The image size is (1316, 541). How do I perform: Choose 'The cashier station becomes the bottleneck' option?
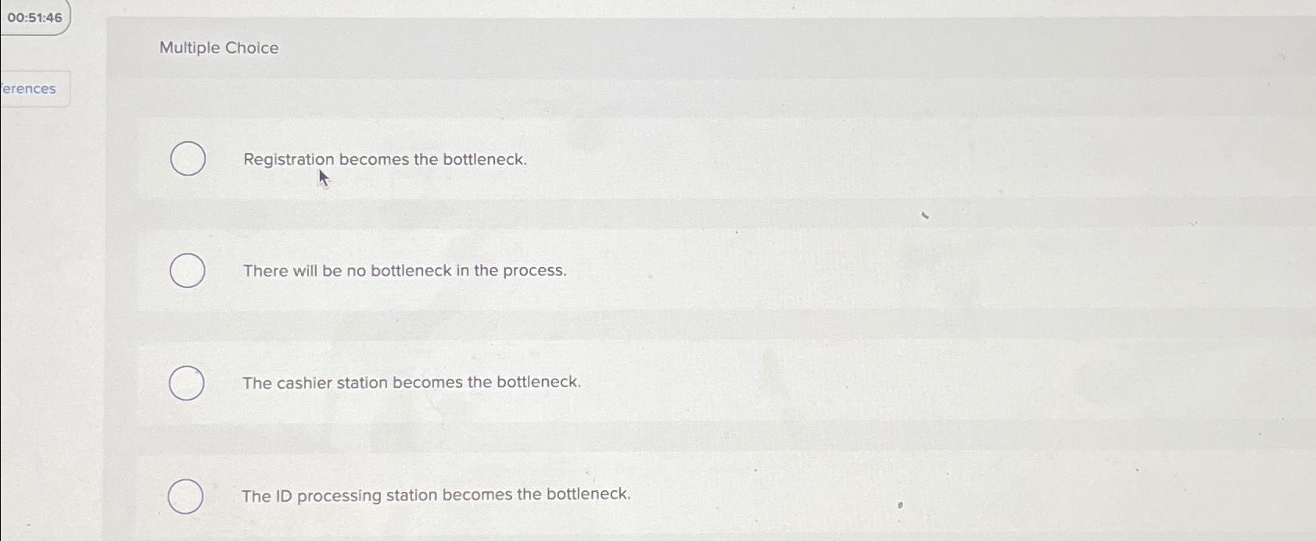[187, 383]
